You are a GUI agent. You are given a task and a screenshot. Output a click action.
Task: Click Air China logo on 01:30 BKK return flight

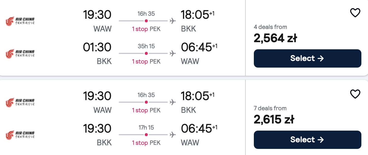[x=20, y=54]
